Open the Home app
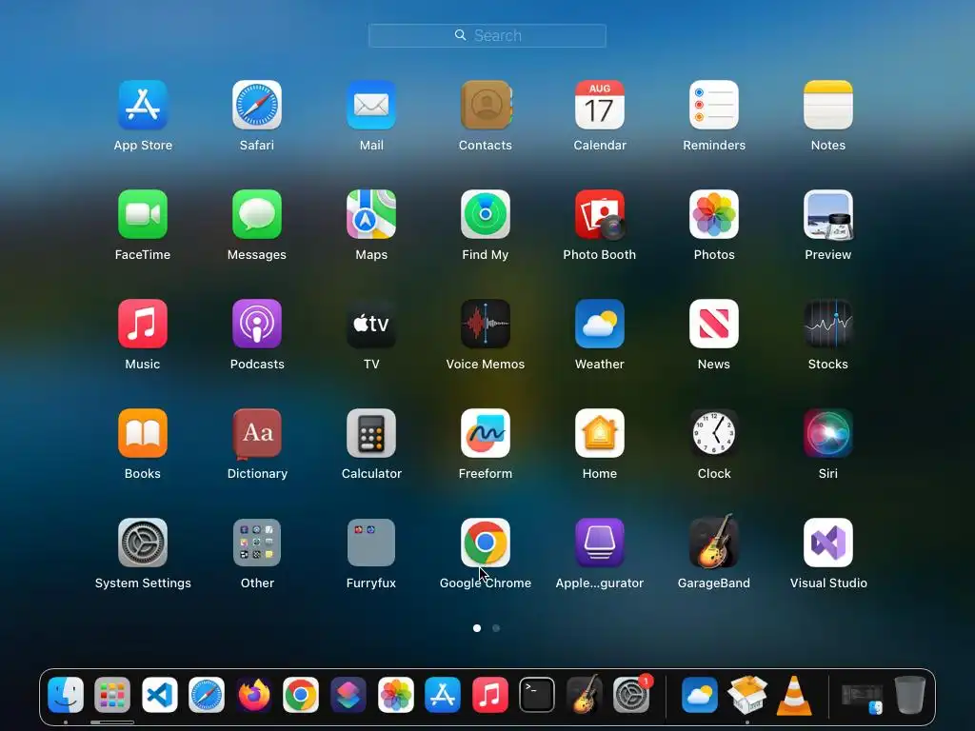Image resolution: width=975 pixels, height=731 pixels. point(600,433)
